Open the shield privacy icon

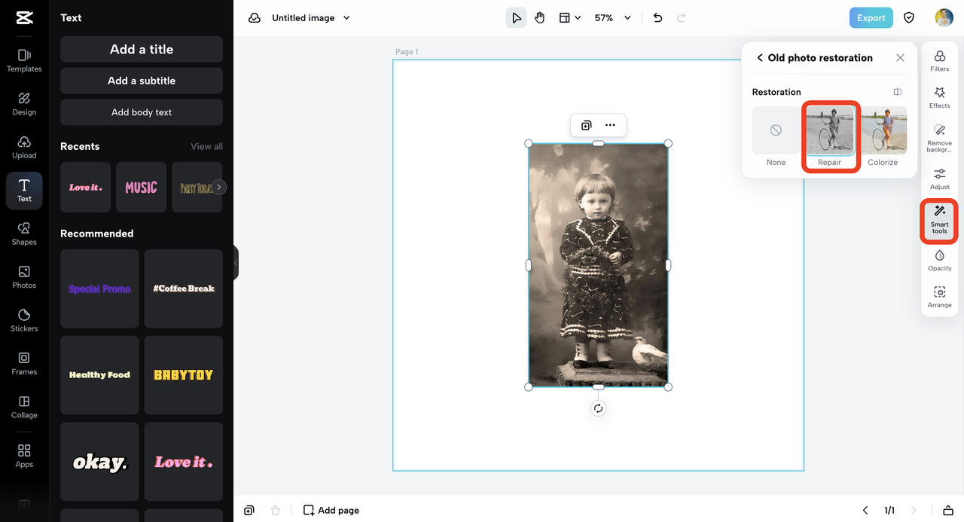(x=909, y=18)
